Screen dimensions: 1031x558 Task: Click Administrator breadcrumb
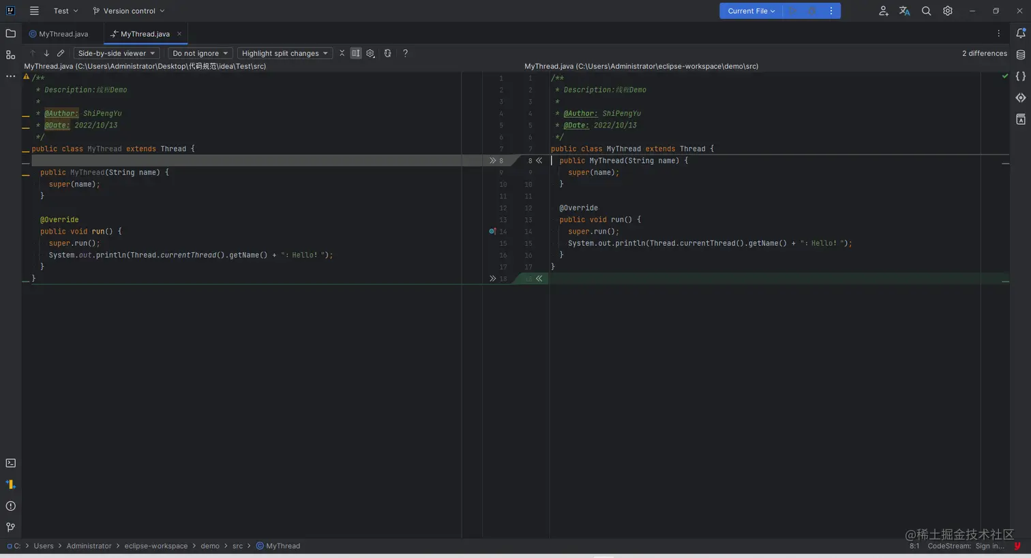pyautogui.click(x=89, y=546)
